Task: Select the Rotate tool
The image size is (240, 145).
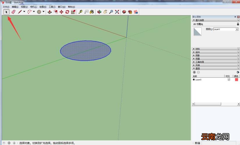Action: pyautogui.click(x=67, y=12)
